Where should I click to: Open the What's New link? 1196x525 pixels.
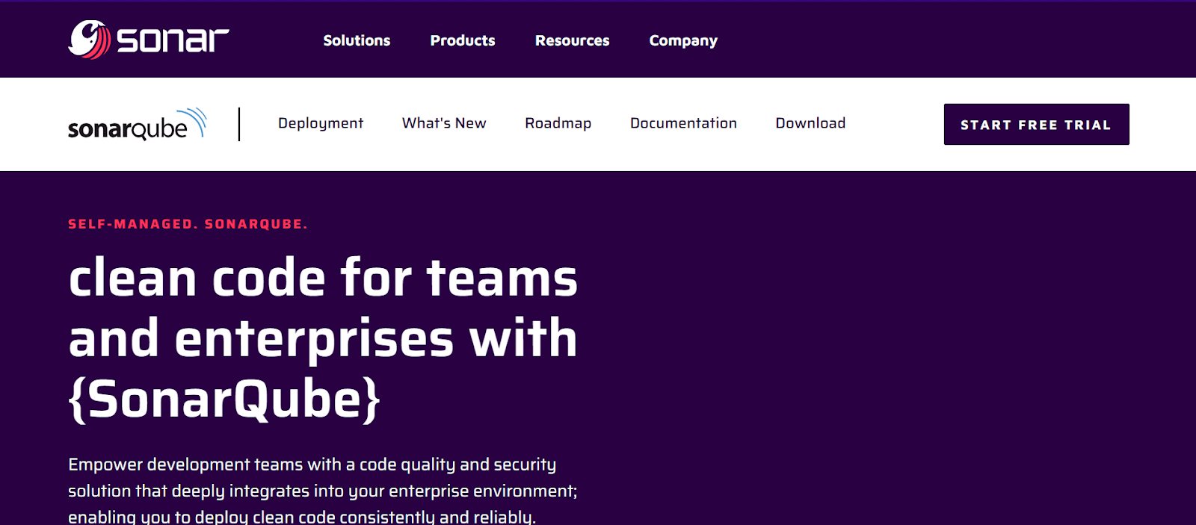(444, 122)
